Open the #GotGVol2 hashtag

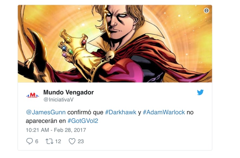tap(83, 121)
